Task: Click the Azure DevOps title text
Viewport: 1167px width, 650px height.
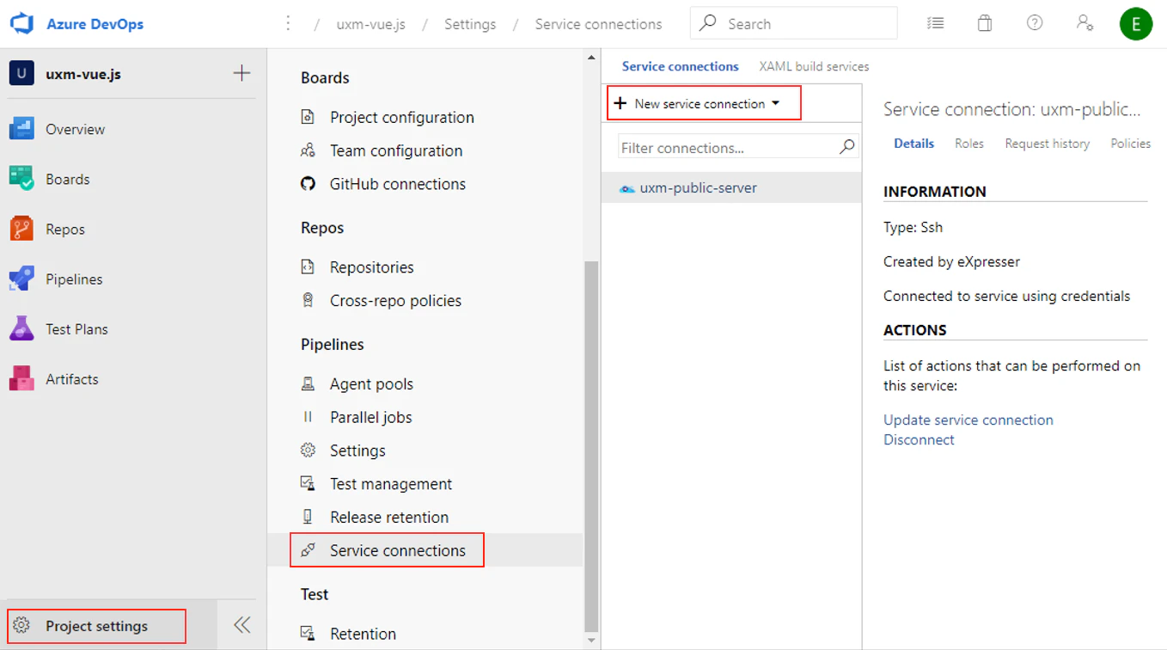Action: coord(95,24)
